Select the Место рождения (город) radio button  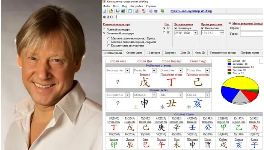pos(230,23)
